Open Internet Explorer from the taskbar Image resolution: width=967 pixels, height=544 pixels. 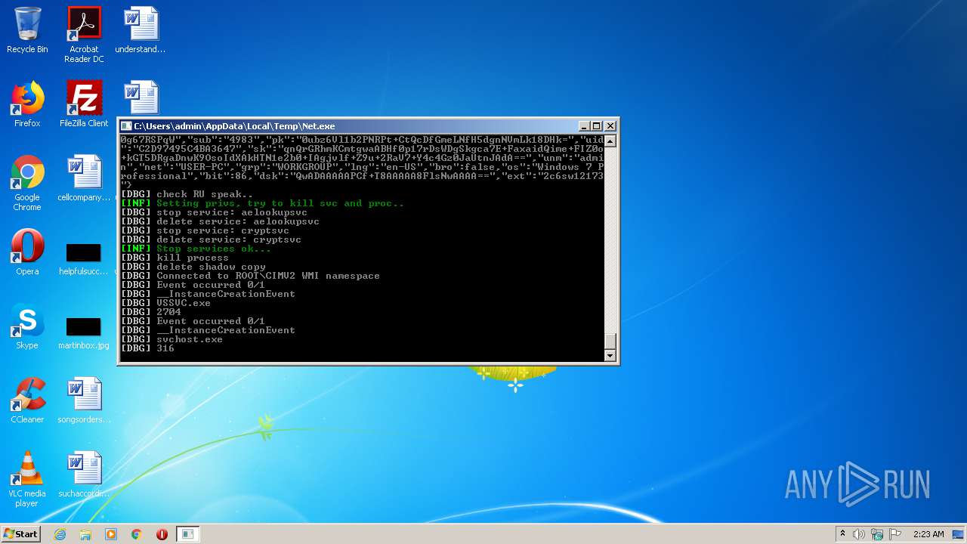[60, 534]
